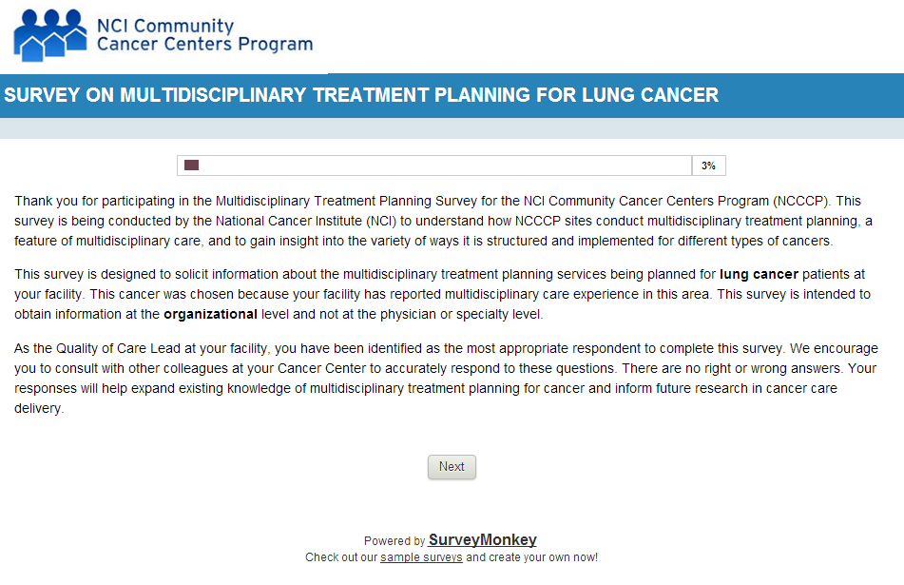
Task: Click the NCI people-and-houses logo icon
Action: 49,34
